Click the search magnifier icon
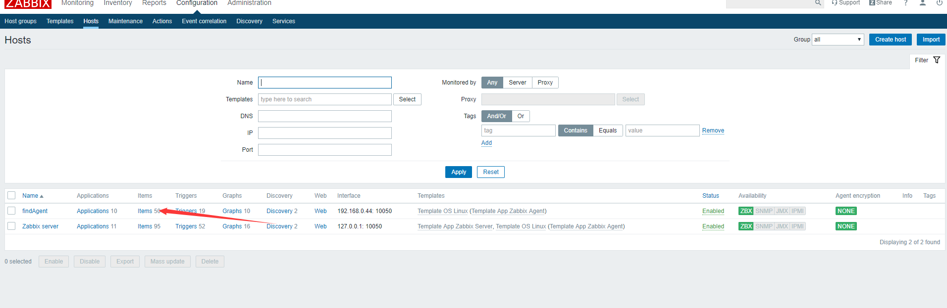947x308 pixels. pos(818,3)
